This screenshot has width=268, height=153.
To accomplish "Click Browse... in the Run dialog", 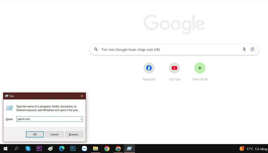I will [74, 134].
